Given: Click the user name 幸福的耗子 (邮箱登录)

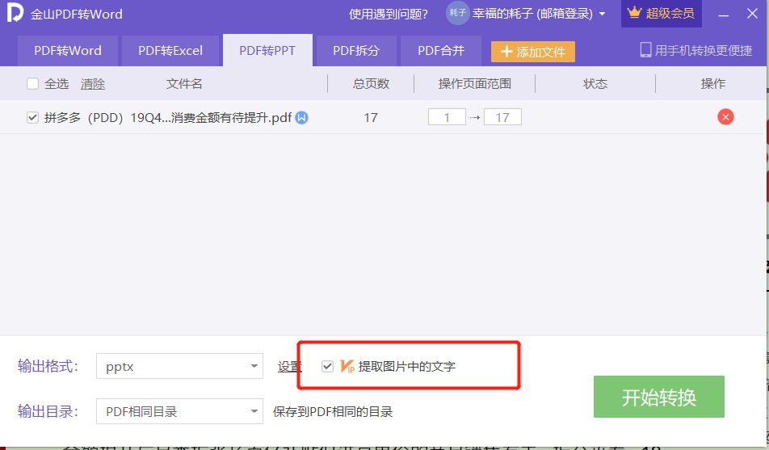Looking at the screenshot, I should coord(532,14).
